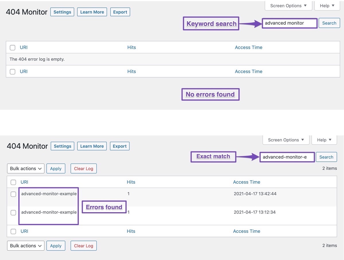Click '2 items' count below the log table

tap(330, 245)
